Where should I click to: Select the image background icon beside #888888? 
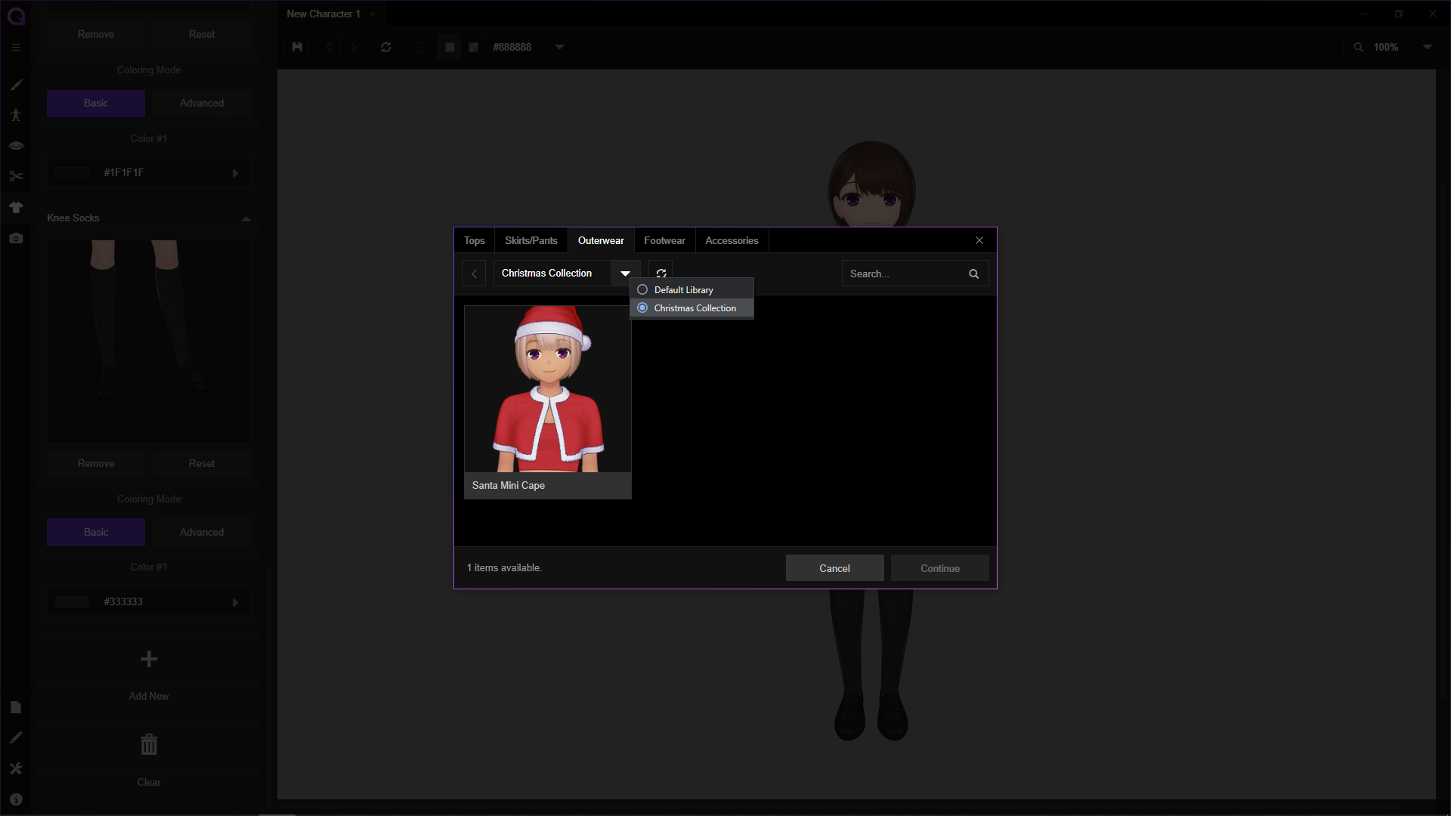tap(474, 47)
